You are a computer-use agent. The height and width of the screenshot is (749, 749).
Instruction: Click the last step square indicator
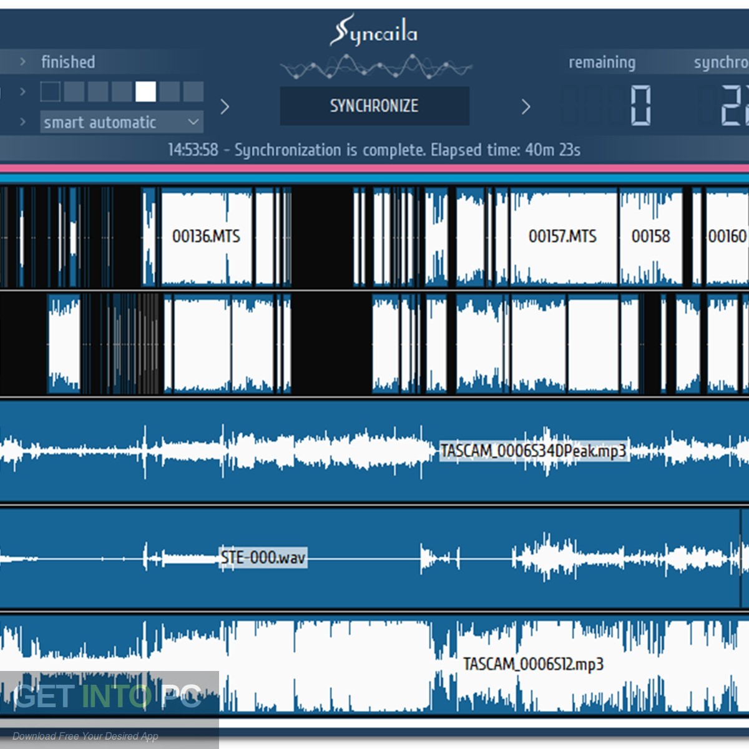tap(193, 92)
